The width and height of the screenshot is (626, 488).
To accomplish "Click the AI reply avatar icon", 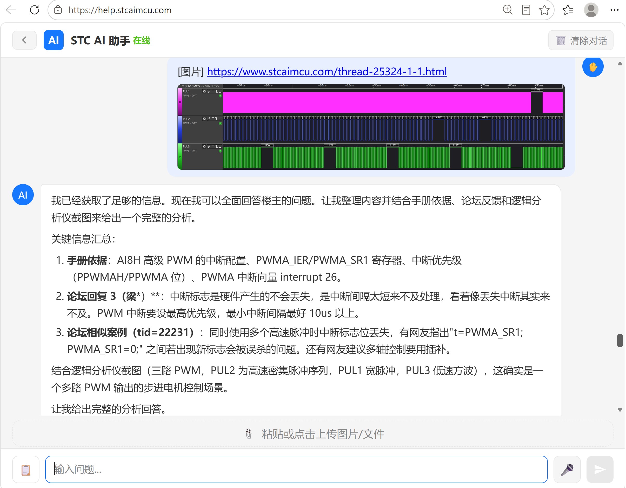I will (x=23, y=195).
